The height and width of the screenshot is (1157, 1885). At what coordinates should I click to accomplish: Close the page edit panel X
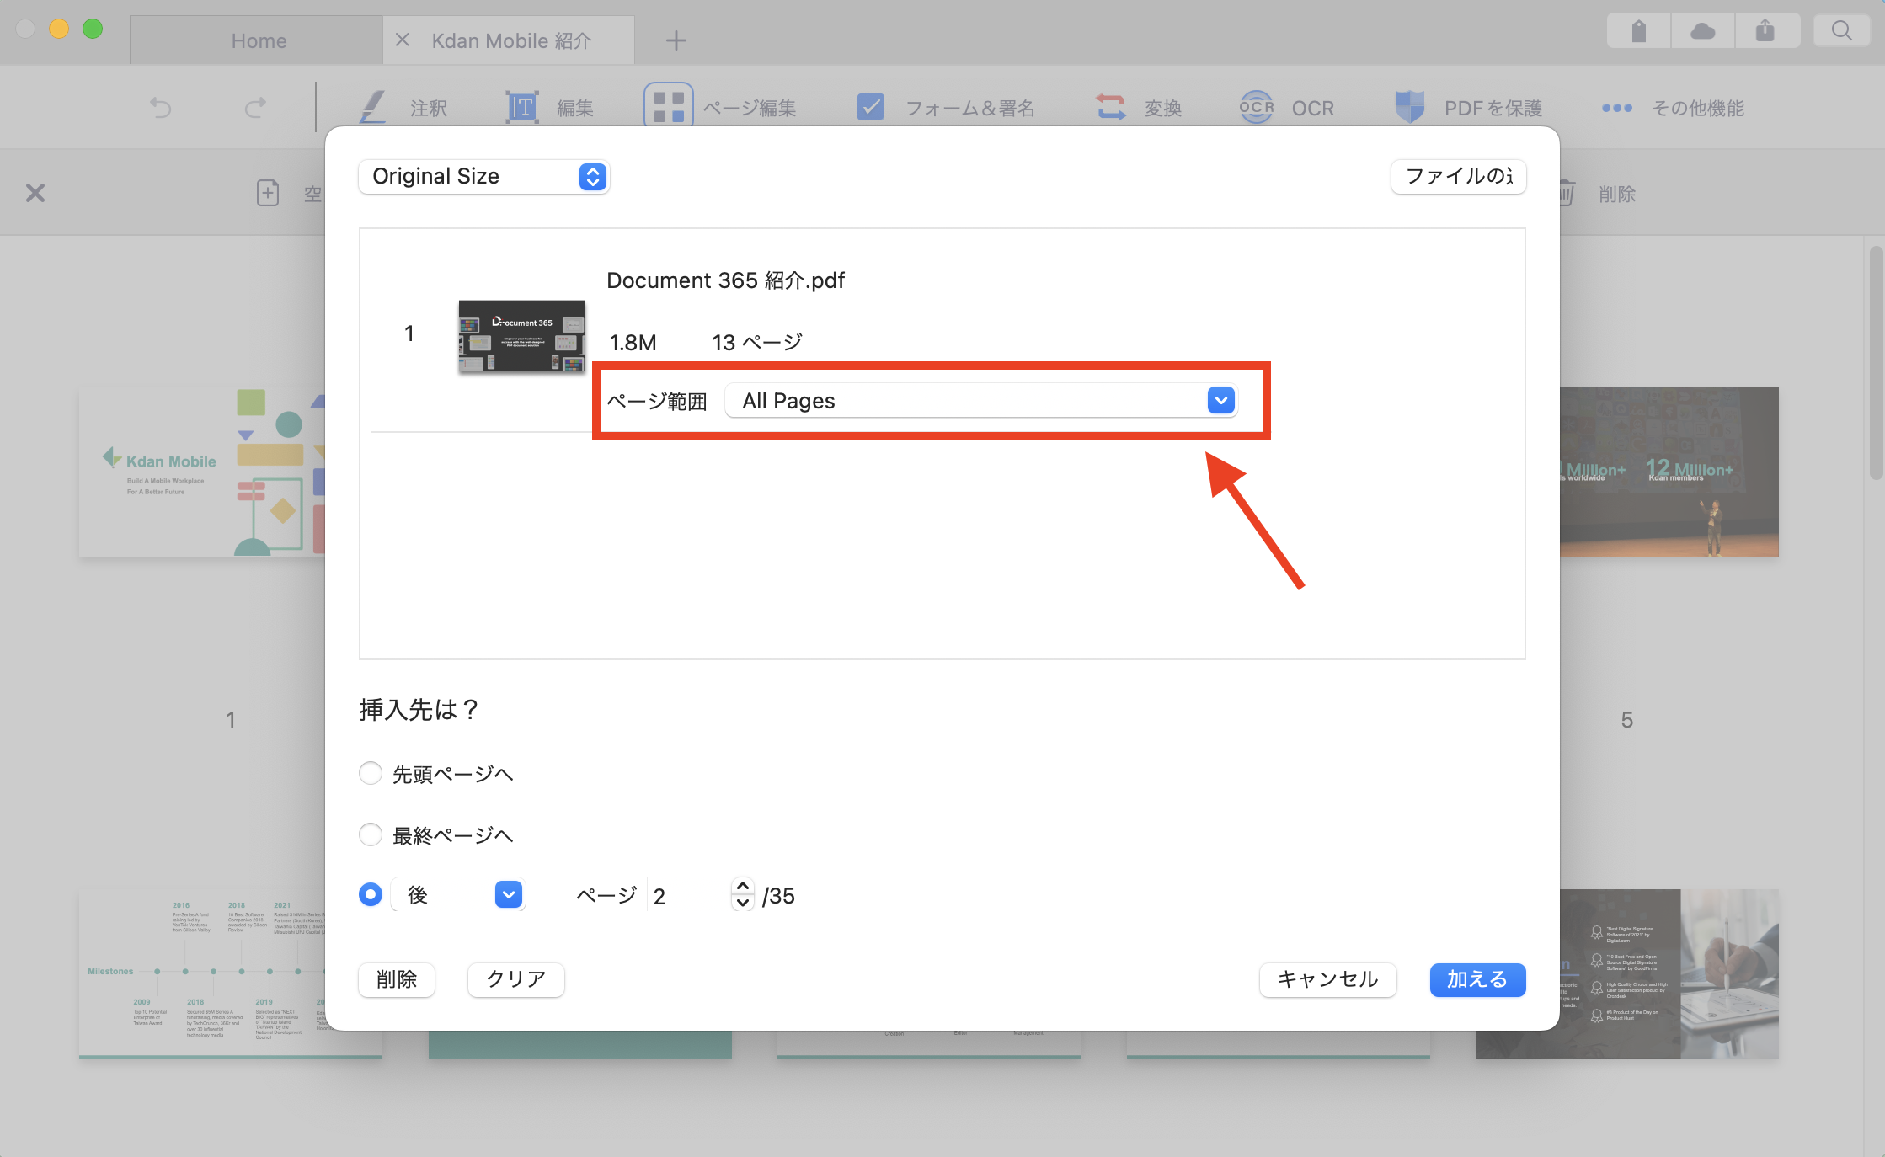pyautogui.click(x=35, y=193)
